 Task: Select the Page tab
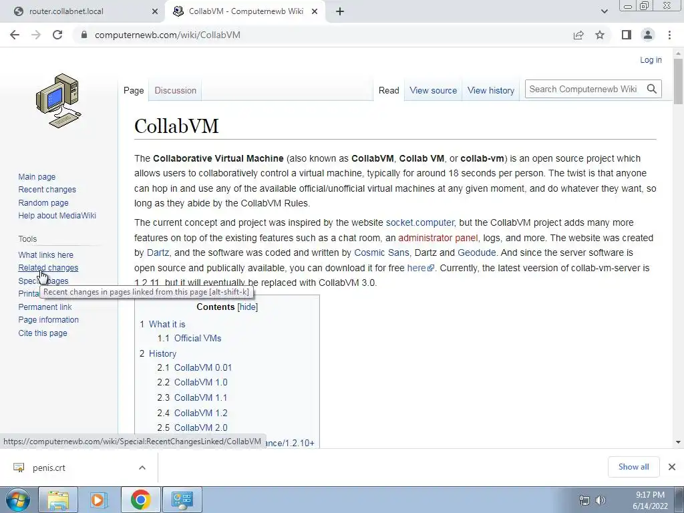click(134, 90)
